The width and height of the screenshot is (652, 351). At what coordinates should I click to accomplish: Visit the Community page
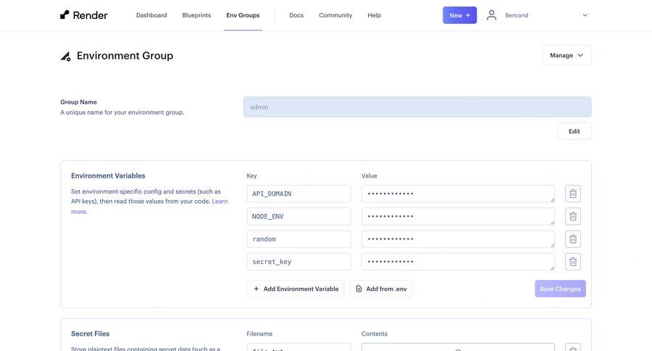click(335, 15)
